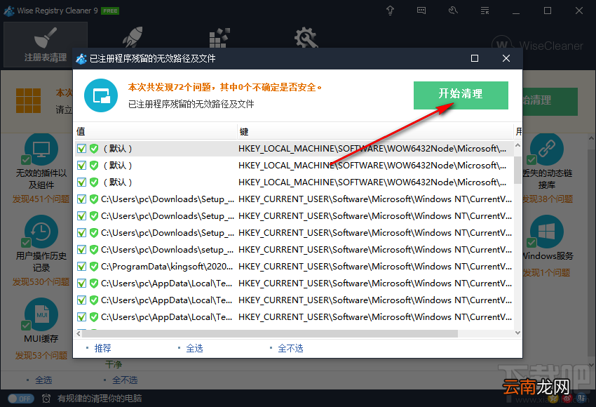Click the feedback message icon in title bar
596x407 pixels.
coord(421,11)
